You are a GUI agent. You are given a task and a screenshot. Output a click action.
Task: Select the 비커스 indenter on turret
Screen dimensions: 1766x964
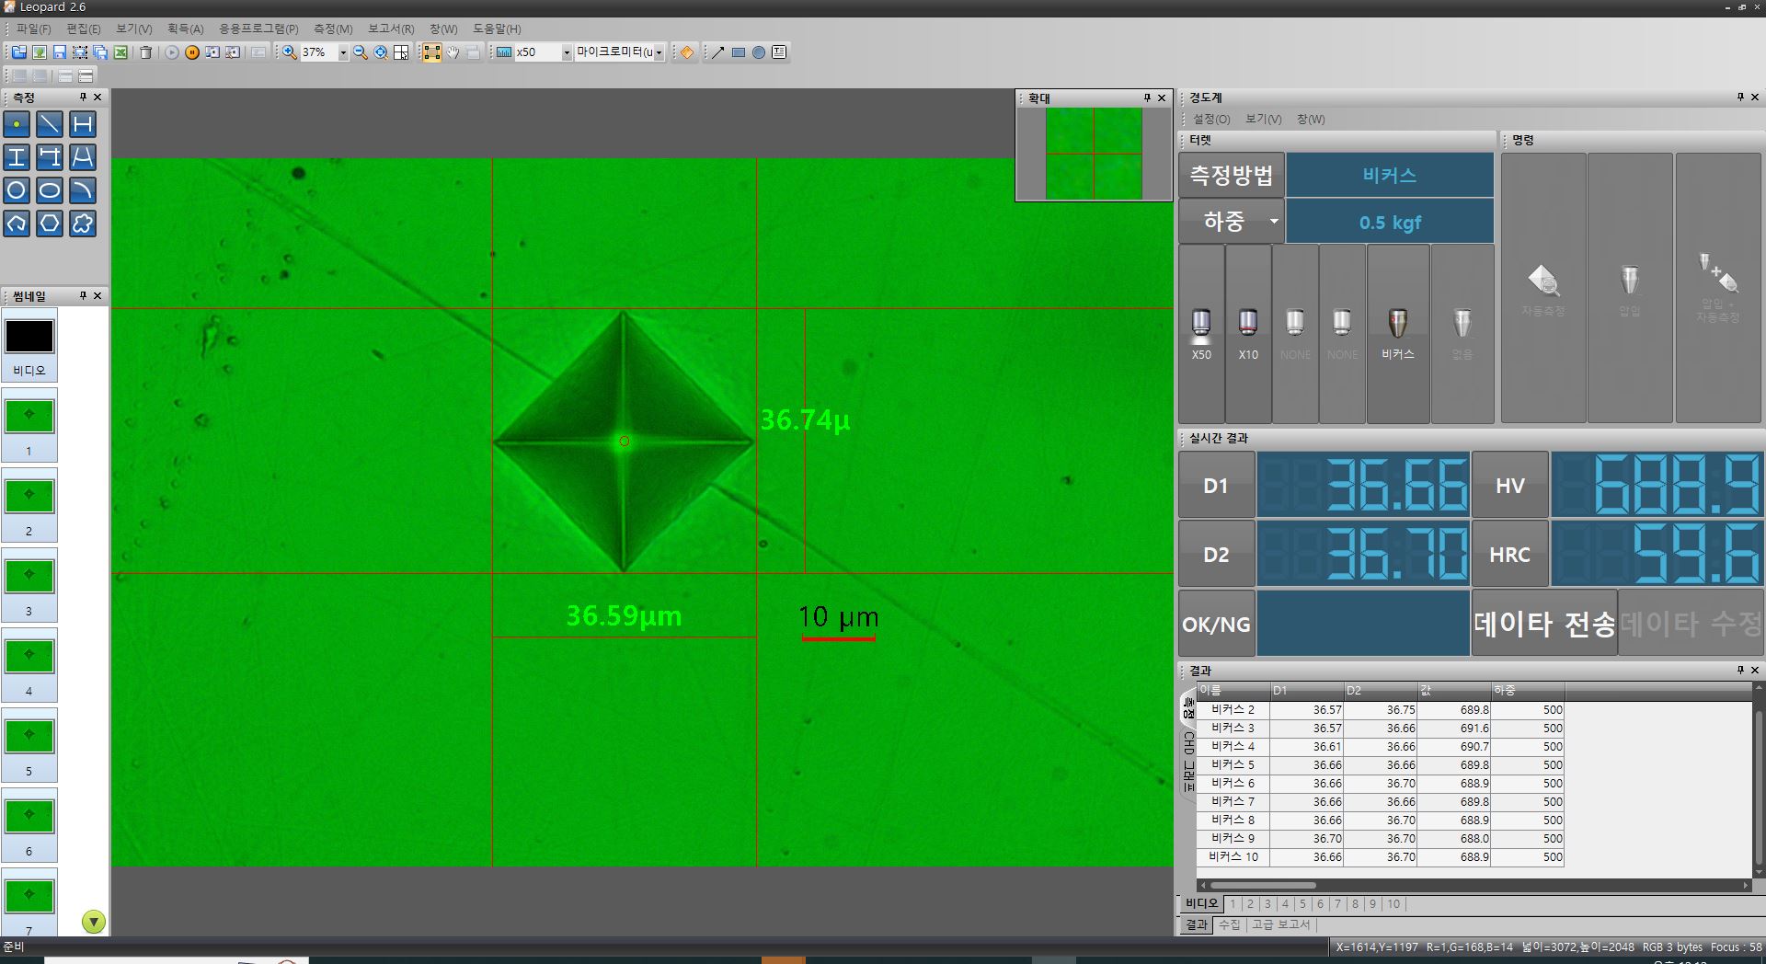tap(1398, 333)
